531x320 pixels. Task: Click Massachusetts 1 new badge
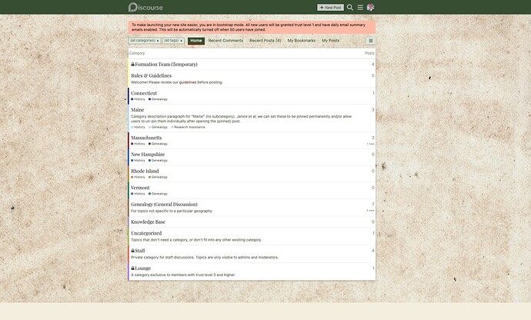click(370, 144)
